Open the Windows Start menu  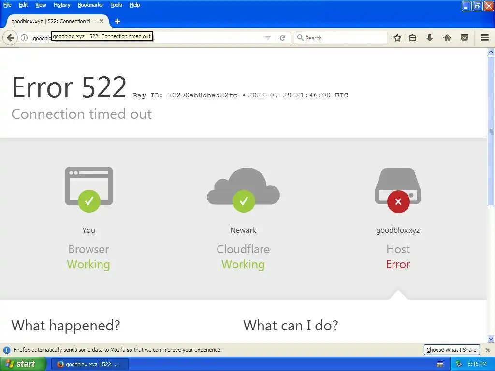23,364
